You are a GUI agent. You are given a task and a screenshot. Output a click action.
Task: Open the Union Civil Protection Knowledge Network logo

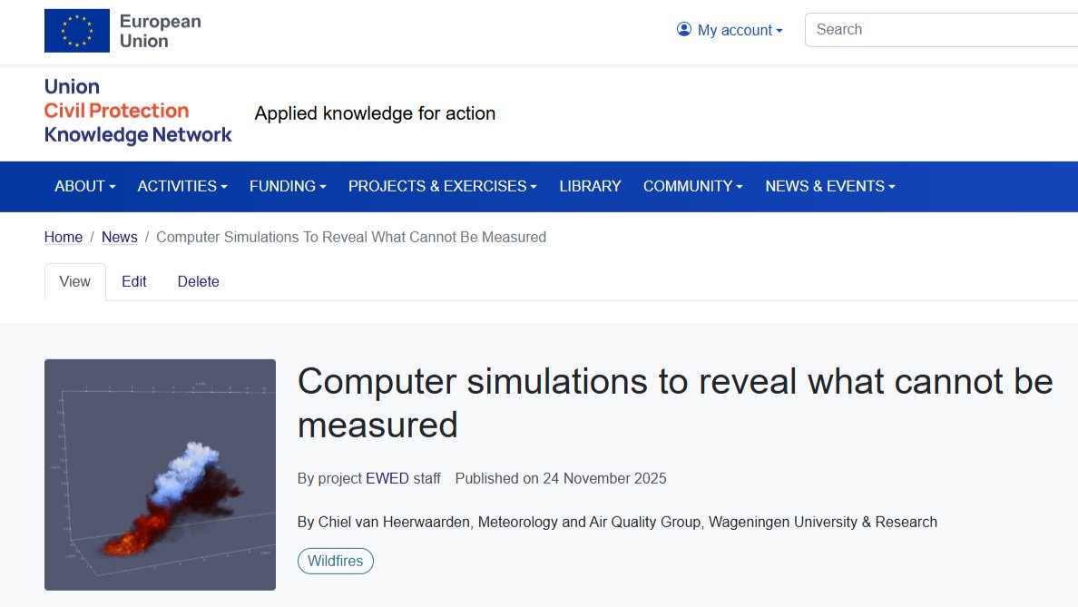coord(138,111)
